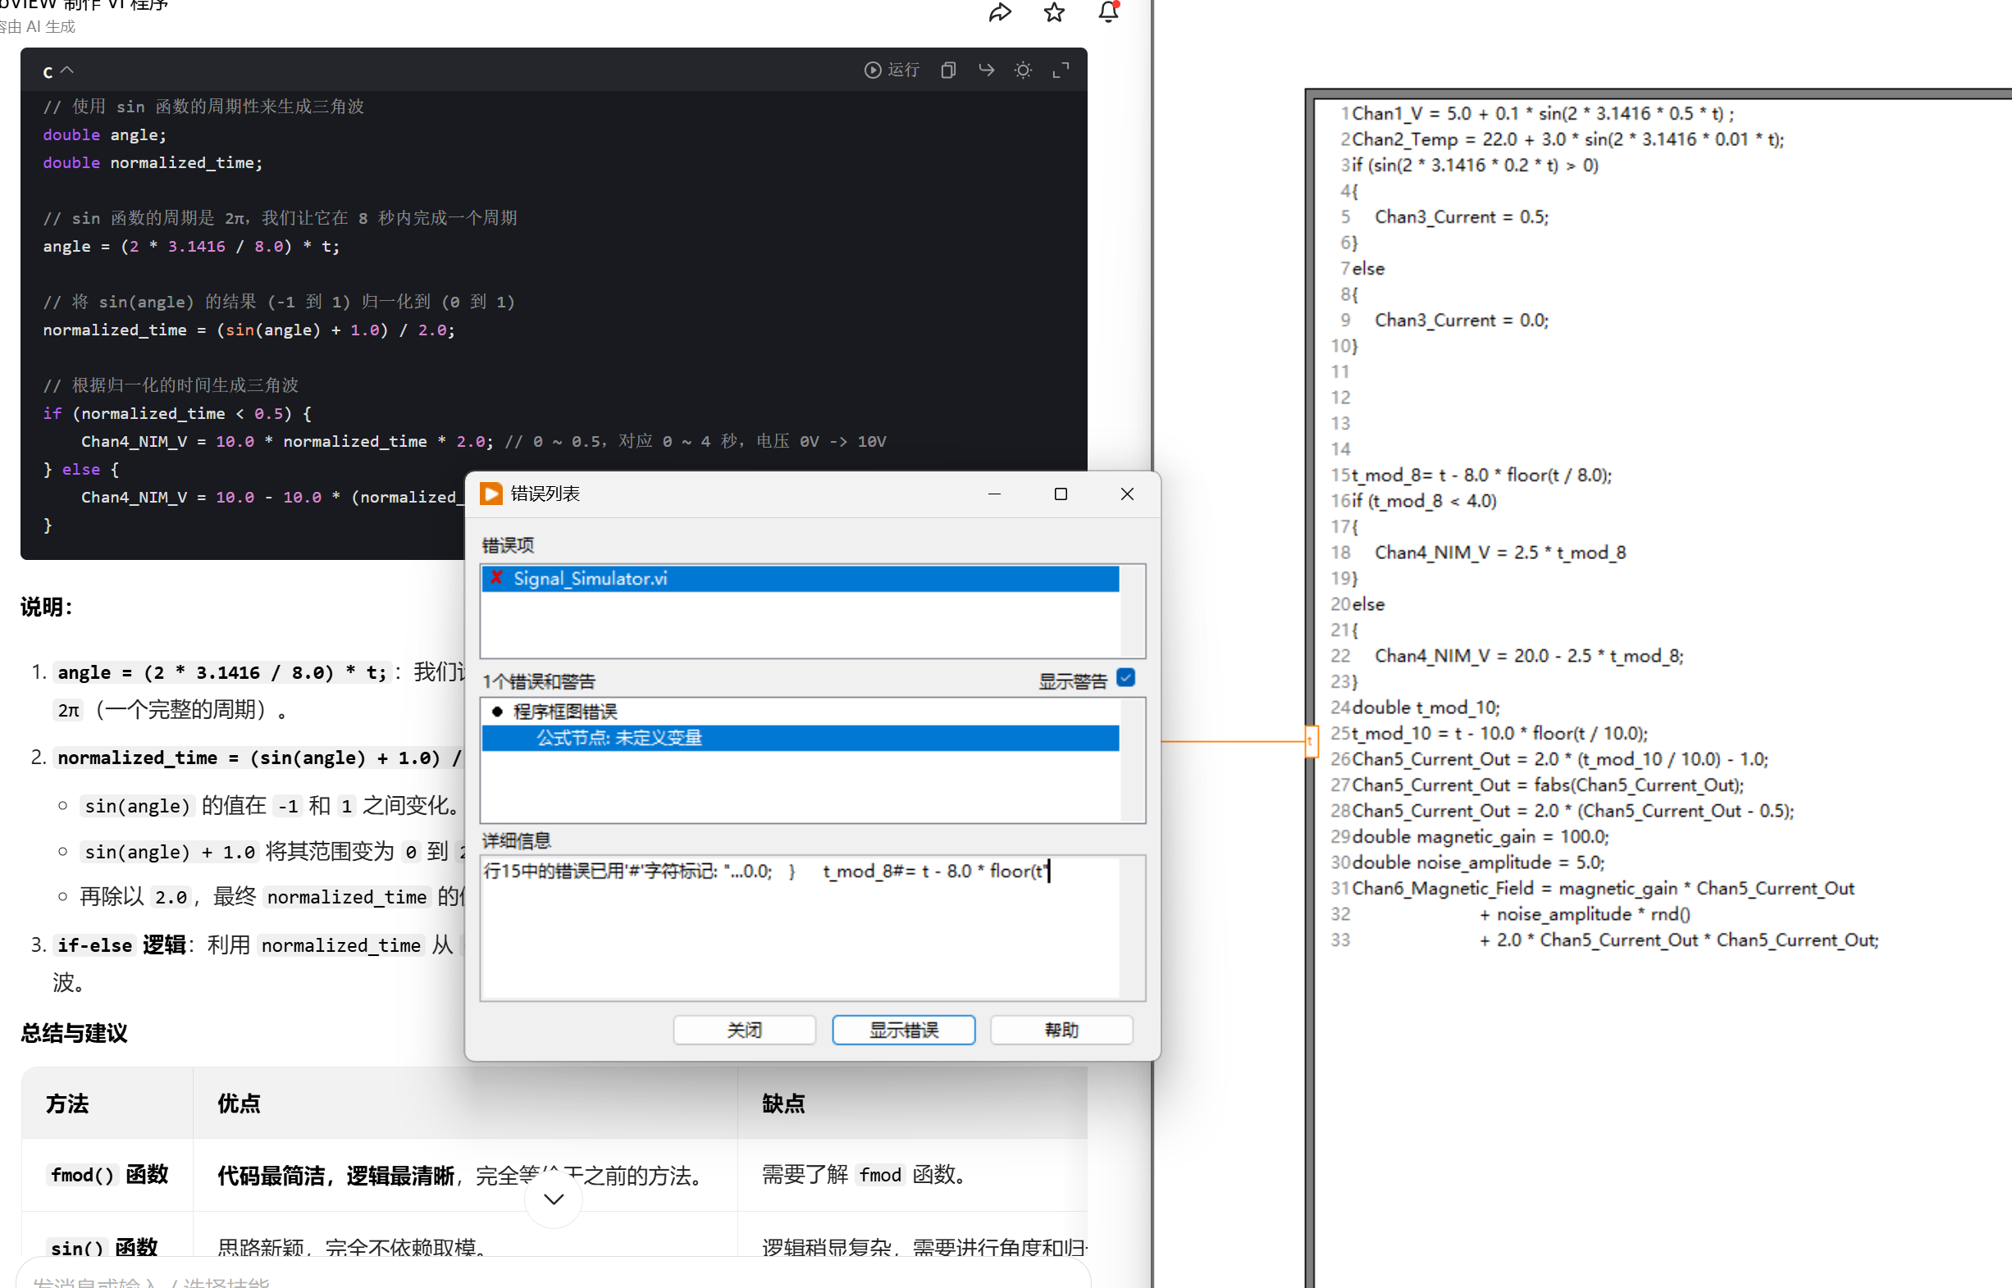The image size is (2012, 1288).
Task: Open the notification bell
Action: pos(1108,12)
